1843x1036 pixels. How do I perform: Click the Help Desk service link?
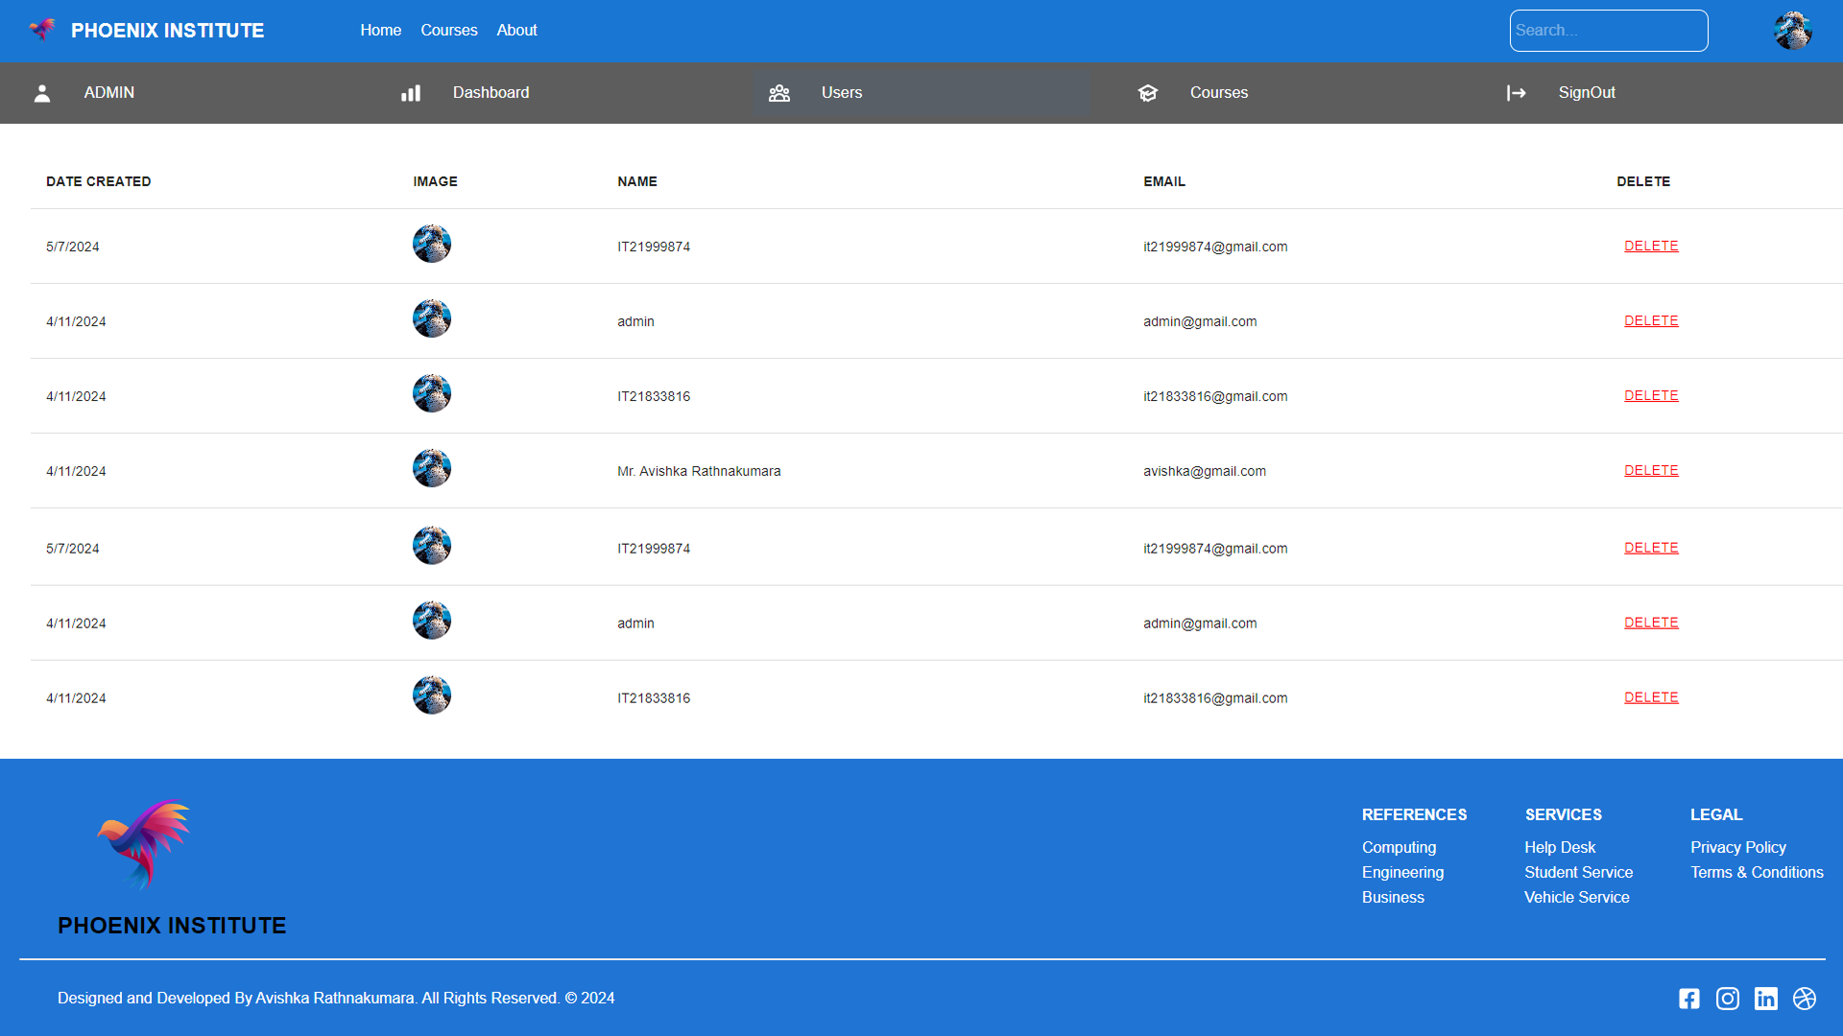[x=1560, y=847]
